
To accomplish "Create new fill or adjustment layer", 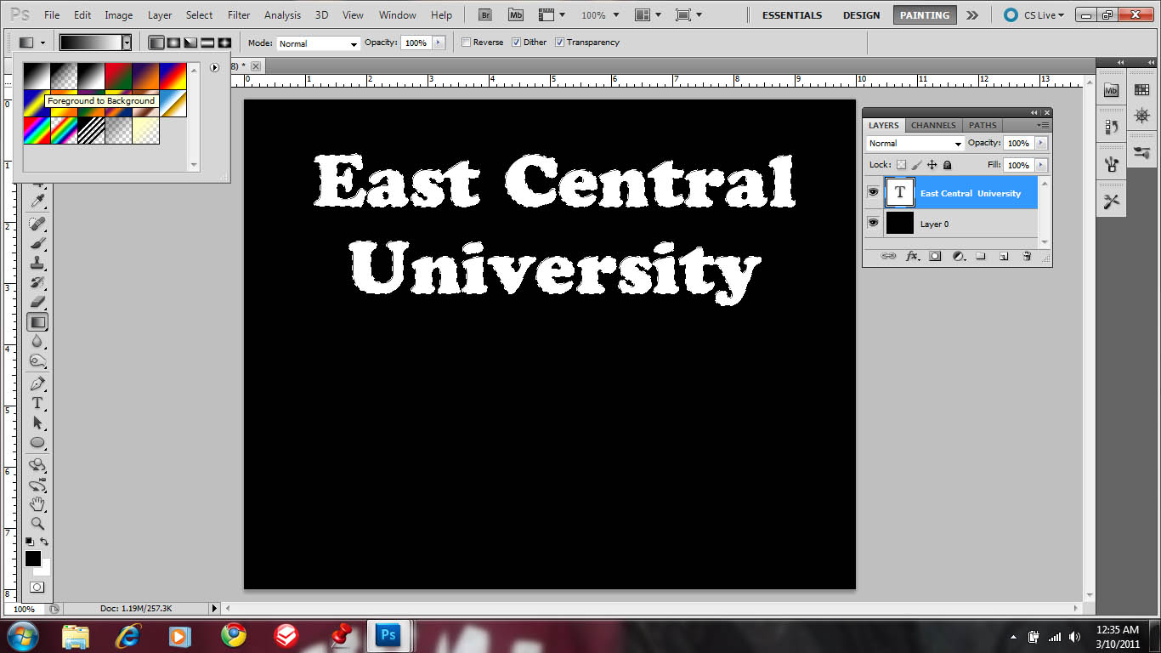I will [x=958, y=256].
